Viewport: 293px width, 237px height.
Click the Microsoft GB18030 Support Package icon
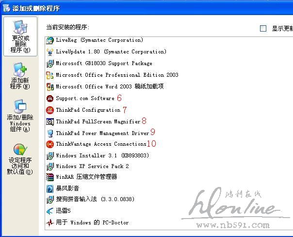pos(50,64)
